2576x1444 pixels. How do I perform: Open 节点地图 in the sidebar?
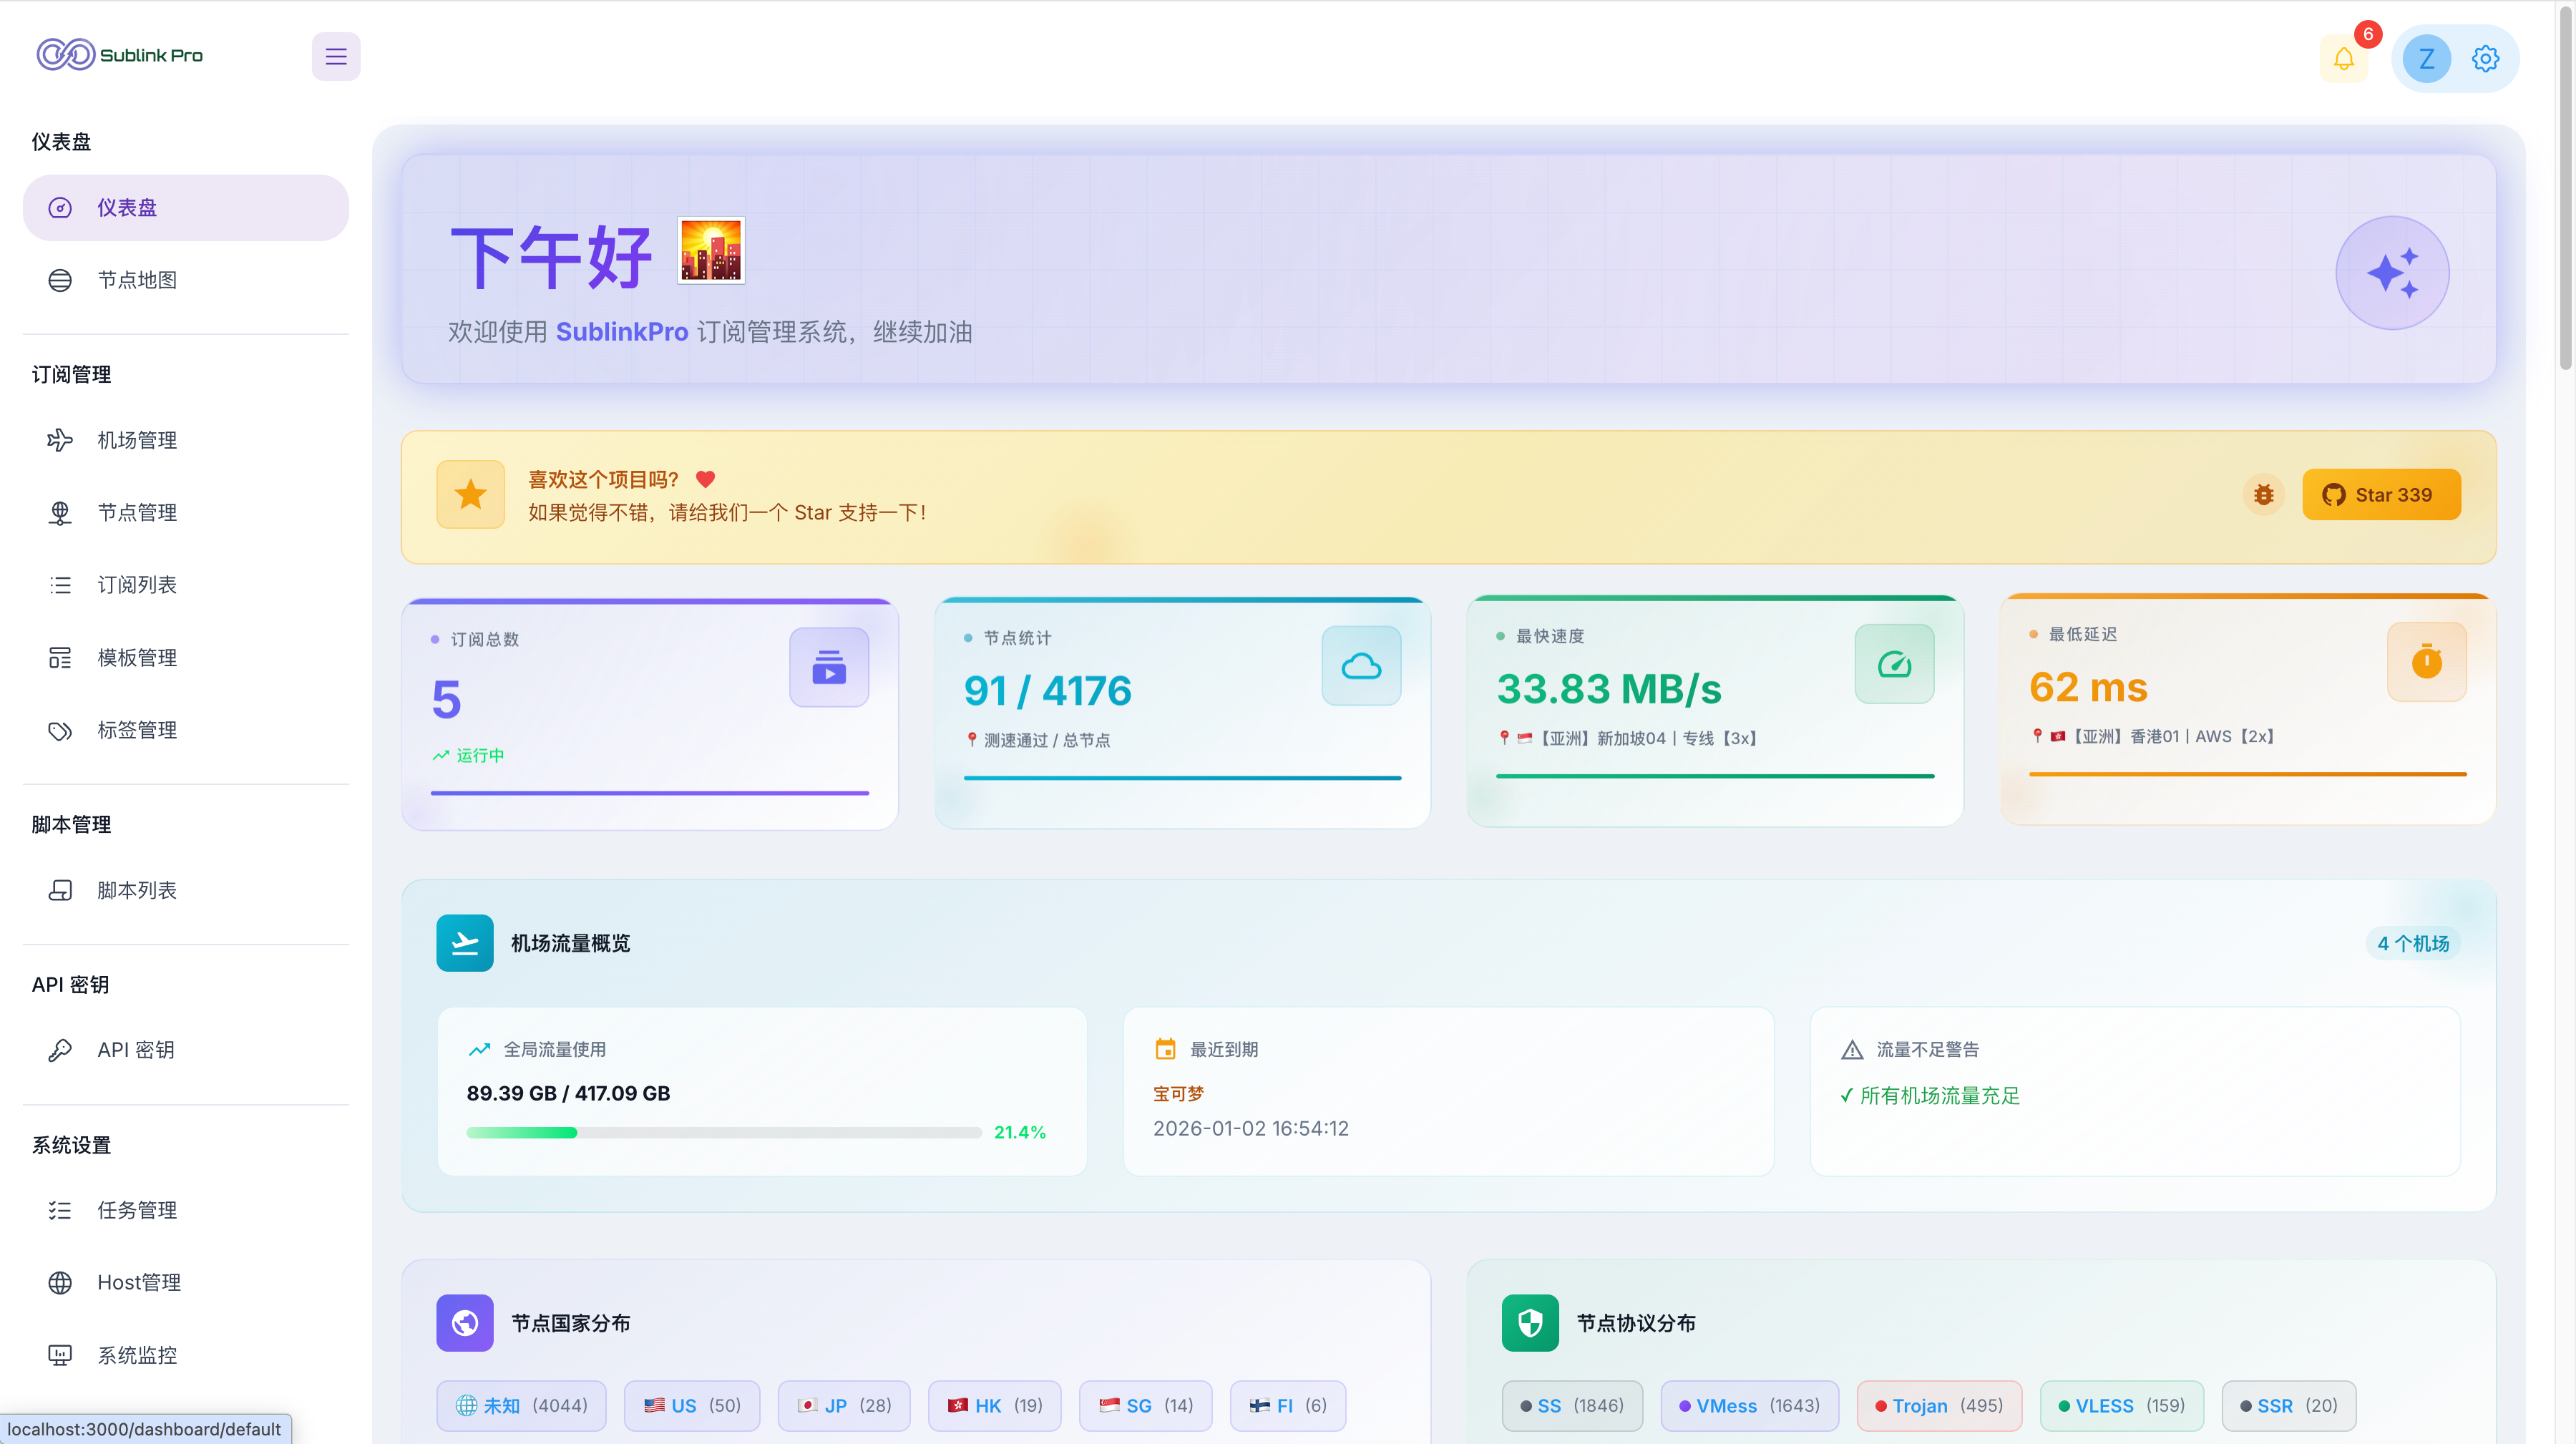[186, 280]
